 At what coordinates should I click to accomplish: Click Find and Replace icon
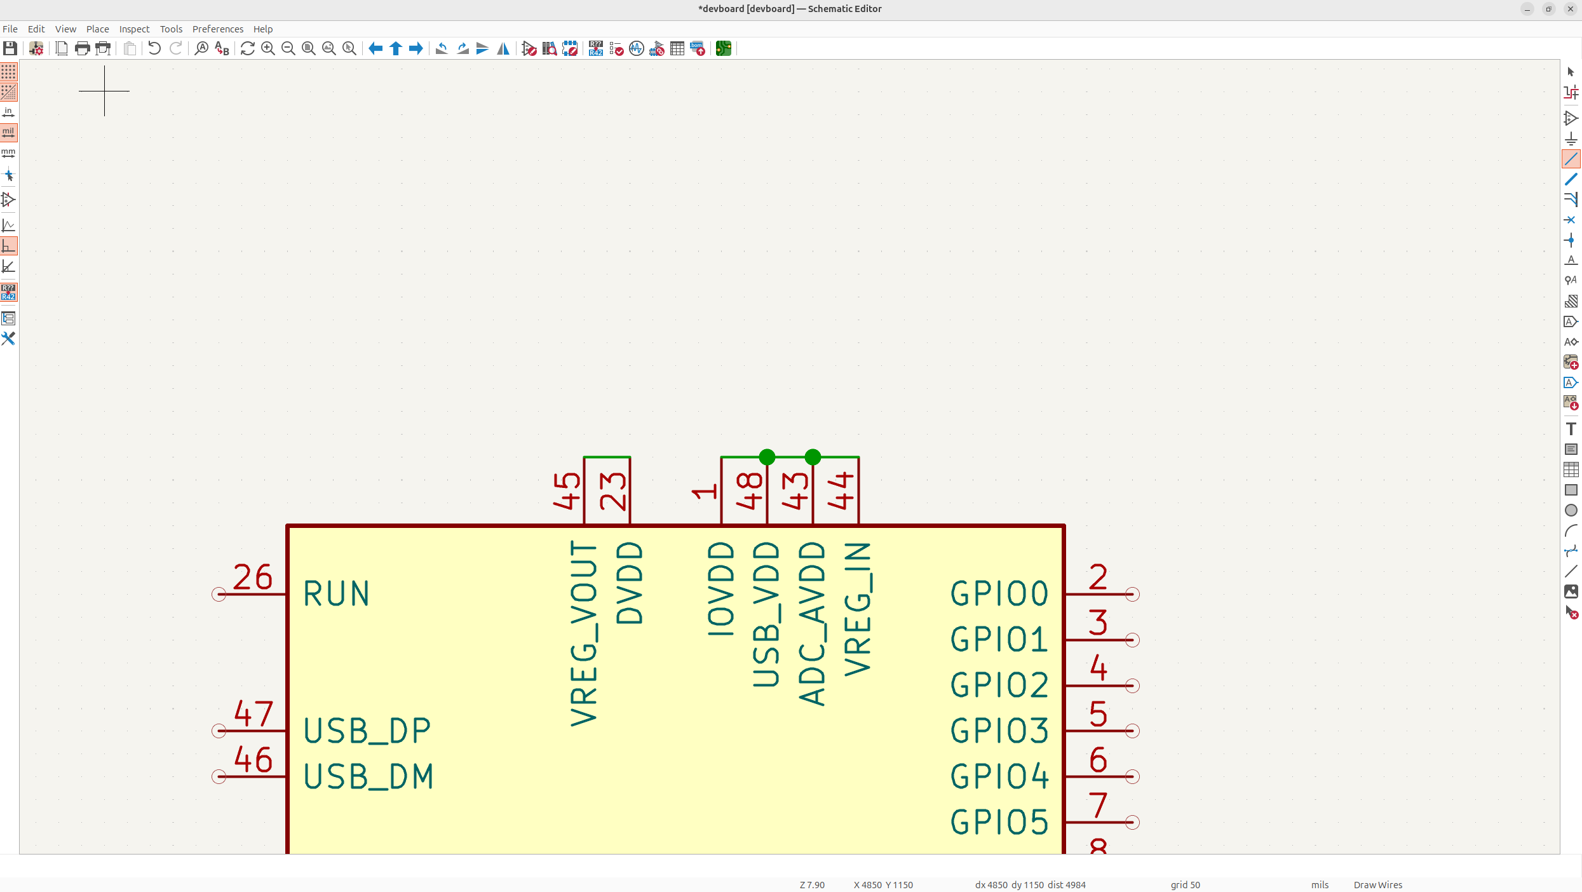(222, 48)
